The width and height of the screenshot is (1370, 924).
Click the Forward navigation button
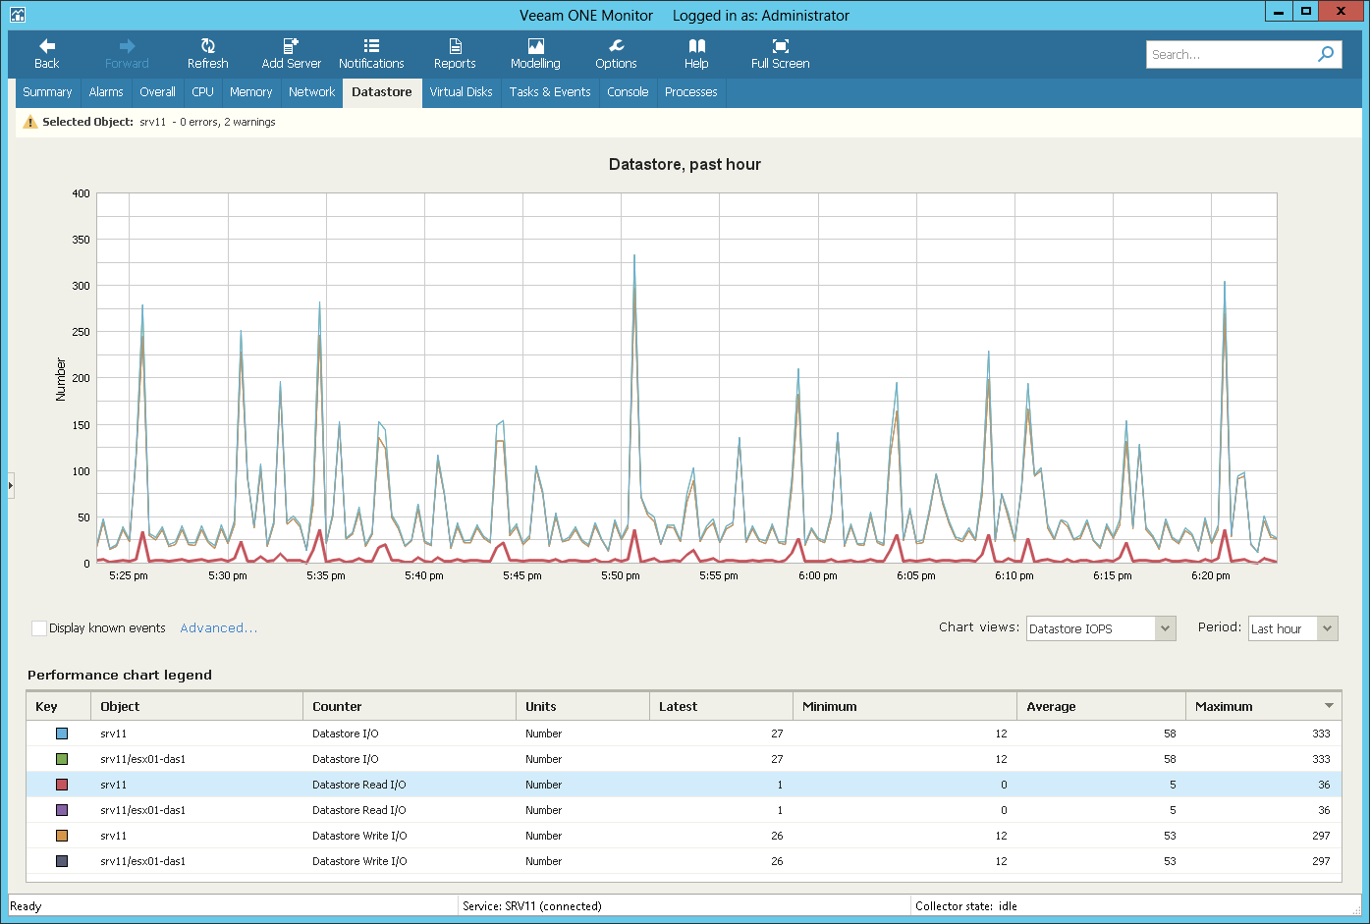(x=127, y=54)
